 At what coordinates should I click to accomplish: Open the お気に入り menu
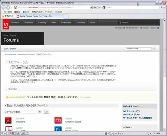pos(37,12)
